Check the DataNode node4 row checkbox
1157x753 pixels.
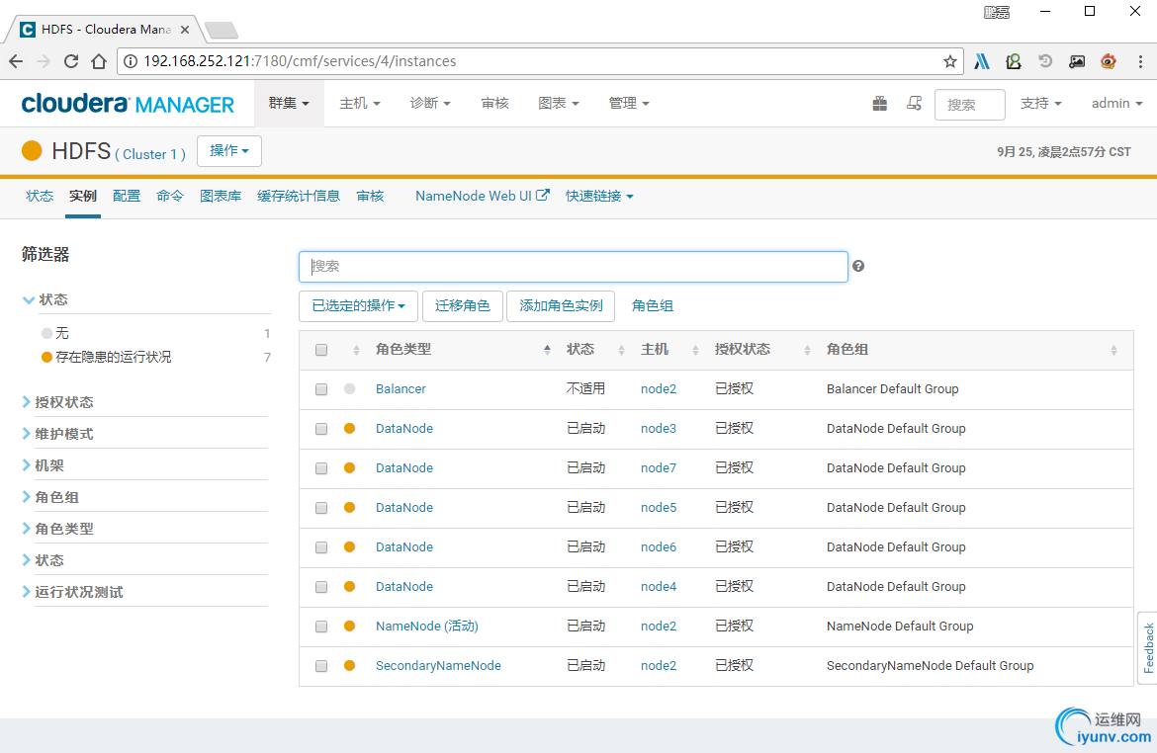click(321, 587)
